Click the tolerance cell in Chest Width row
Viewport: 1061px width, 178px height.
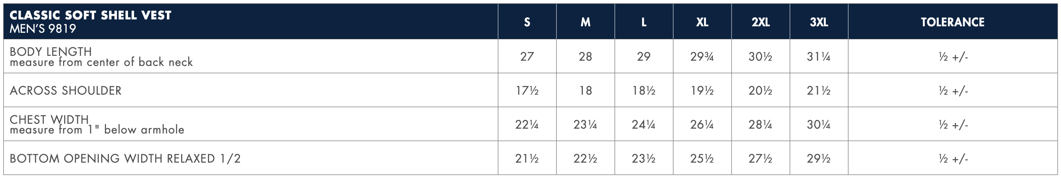953,125
